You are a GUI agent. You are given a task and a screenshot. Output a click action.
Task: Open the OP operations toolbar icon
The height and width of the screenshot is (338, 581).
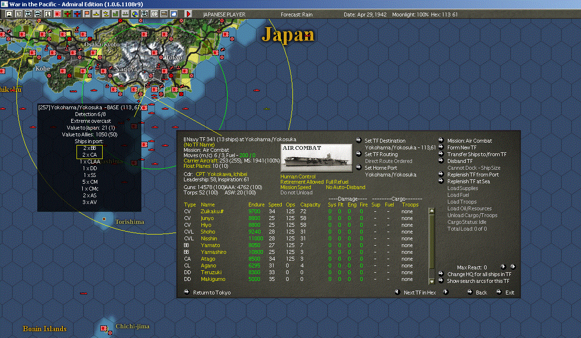154,14
